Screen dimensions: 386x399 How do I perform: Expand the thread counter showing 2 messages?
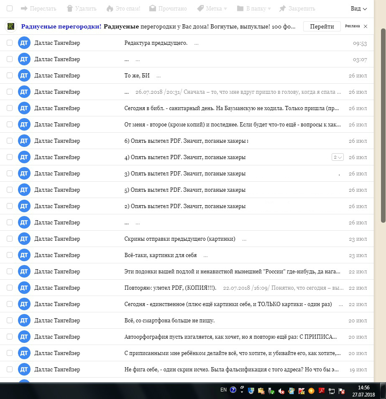click(x=337, y=157)
